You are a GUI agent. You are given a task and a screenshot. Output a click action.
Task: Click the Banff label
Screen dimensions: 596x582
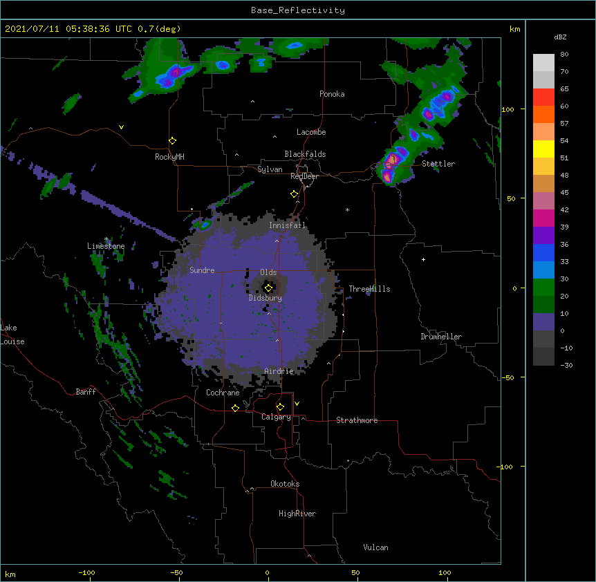(x=86, y=392)
